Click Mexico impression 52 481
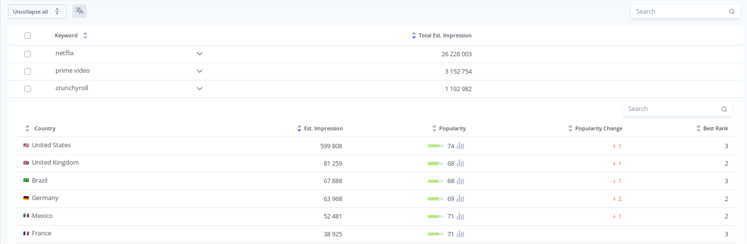The width and height of the screenshot is (747, 244). tap(333, 216)
